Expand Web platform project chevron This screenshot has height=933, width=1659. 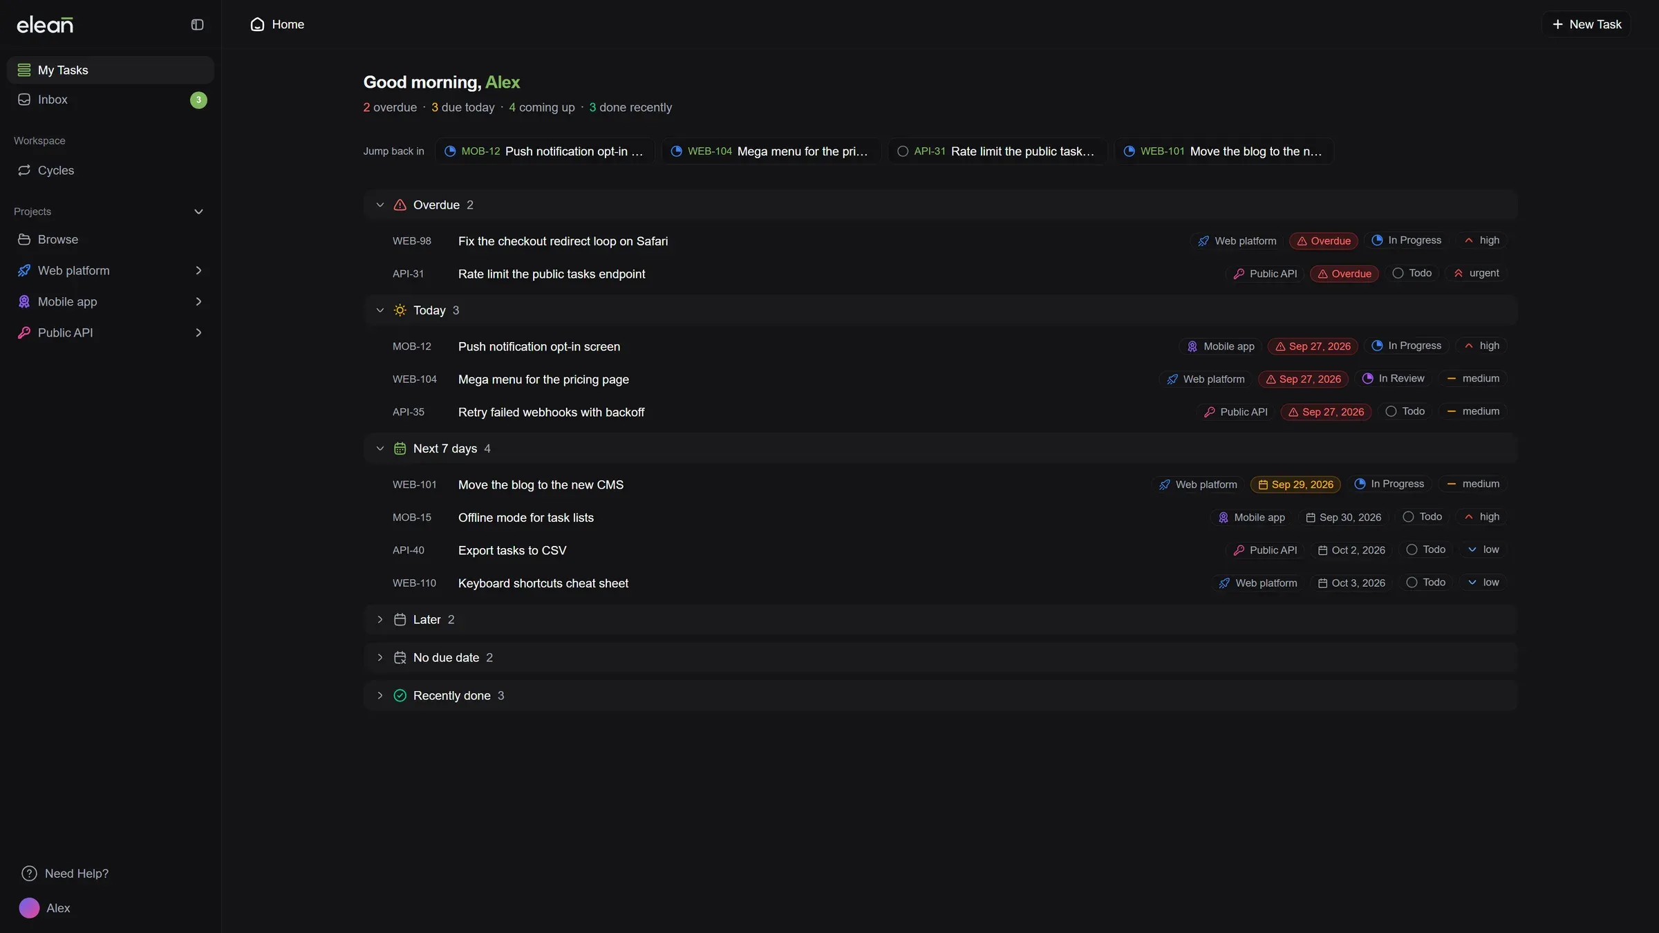pos(198,271)
